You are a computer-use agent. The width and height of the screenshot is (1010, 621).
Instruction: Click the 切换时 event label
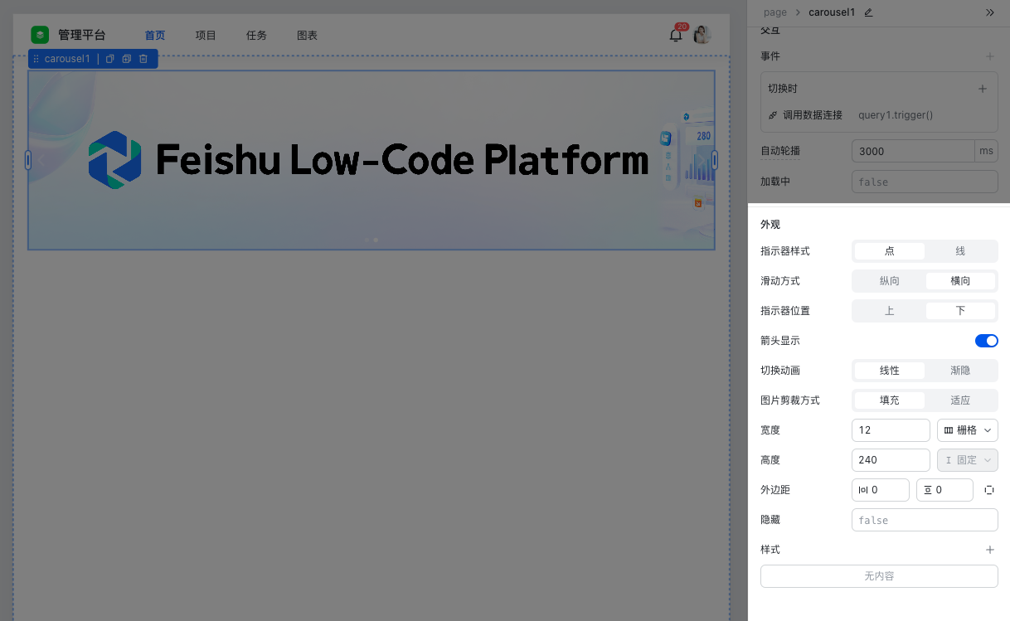tap(783, 89)
